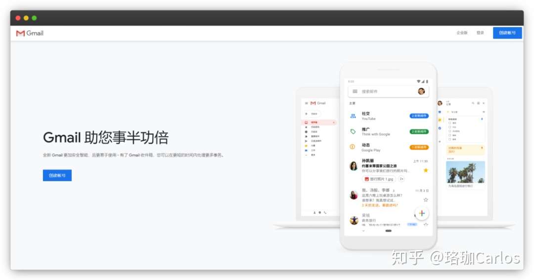534x280 pixels.
Task: Click the yellow note card in the tablet mockup
Action: click(x=465, y=150)
